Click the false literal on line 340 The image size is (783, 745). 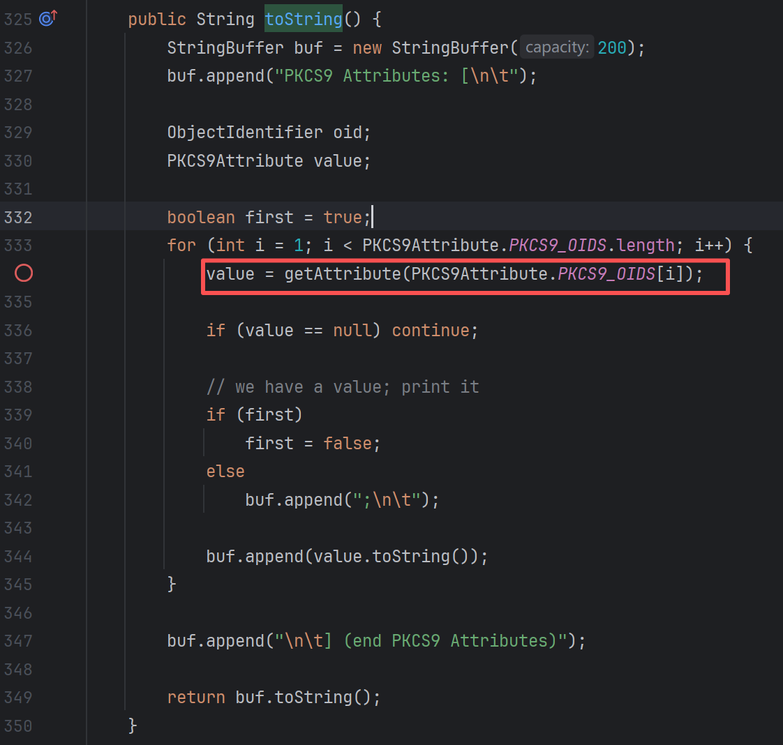(347, 443)
